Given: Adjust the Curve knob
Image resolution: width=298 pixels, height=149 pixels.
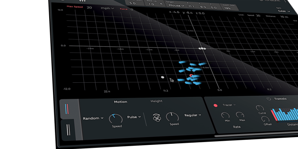Looking at the screenshot, I should pyautogui.click(x=260, y=108).
